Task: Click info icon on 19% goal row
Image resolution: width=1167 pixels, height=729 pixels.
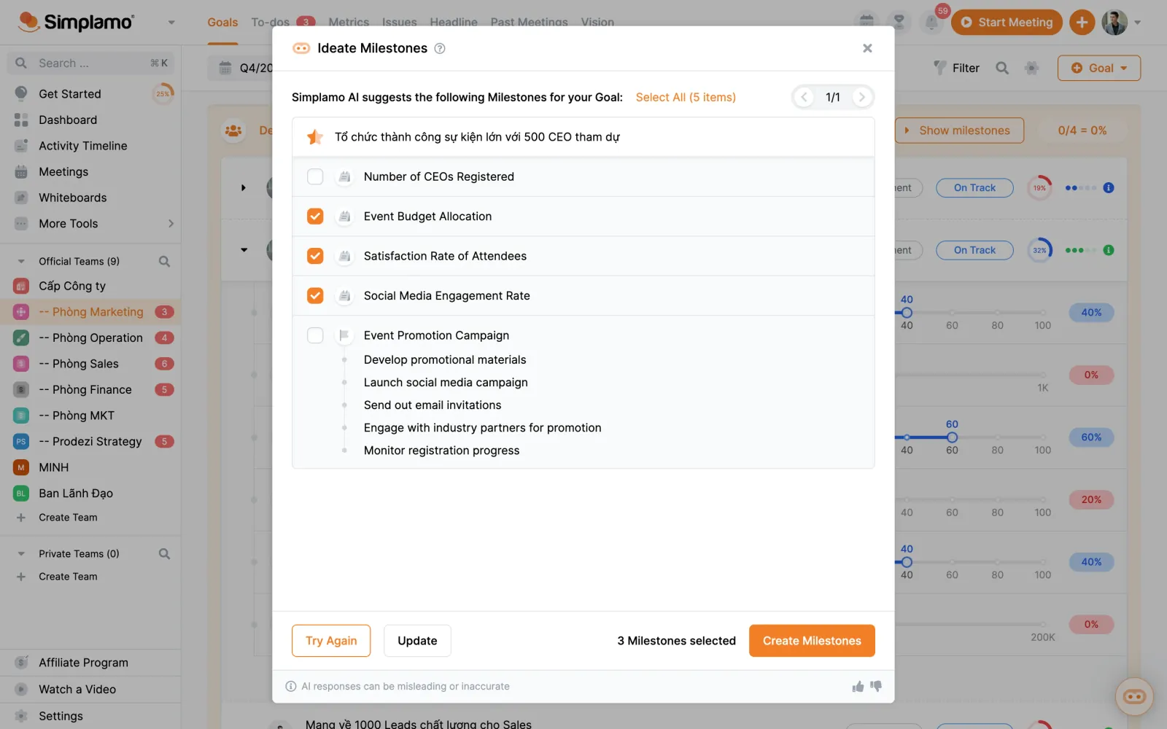Action: [x=1109, y=188]
